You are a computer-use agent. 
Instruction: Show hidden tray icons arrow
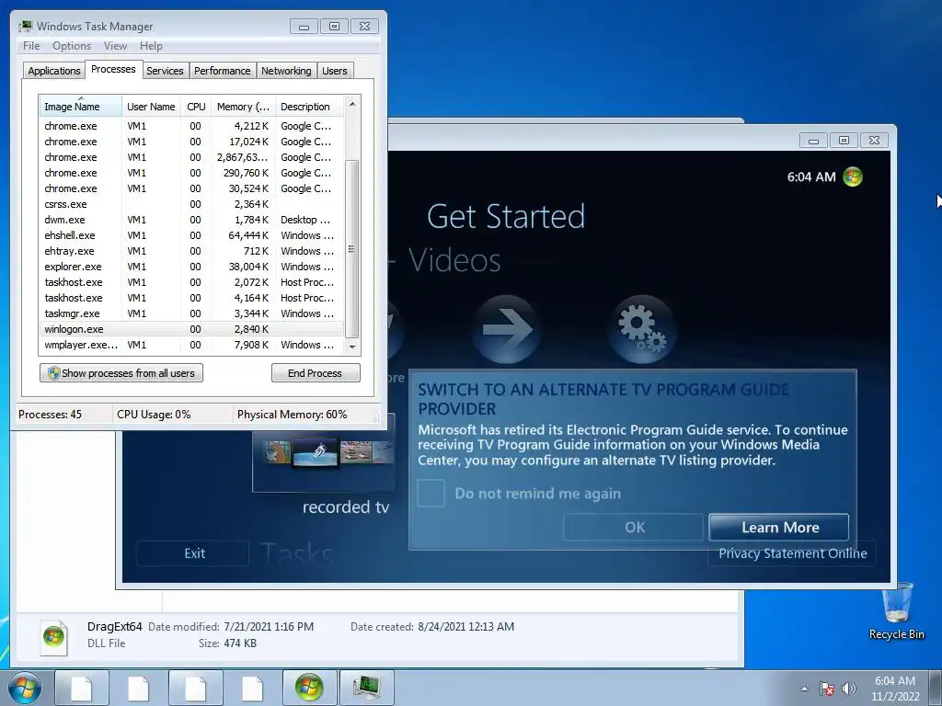click(x=804, y=689)
